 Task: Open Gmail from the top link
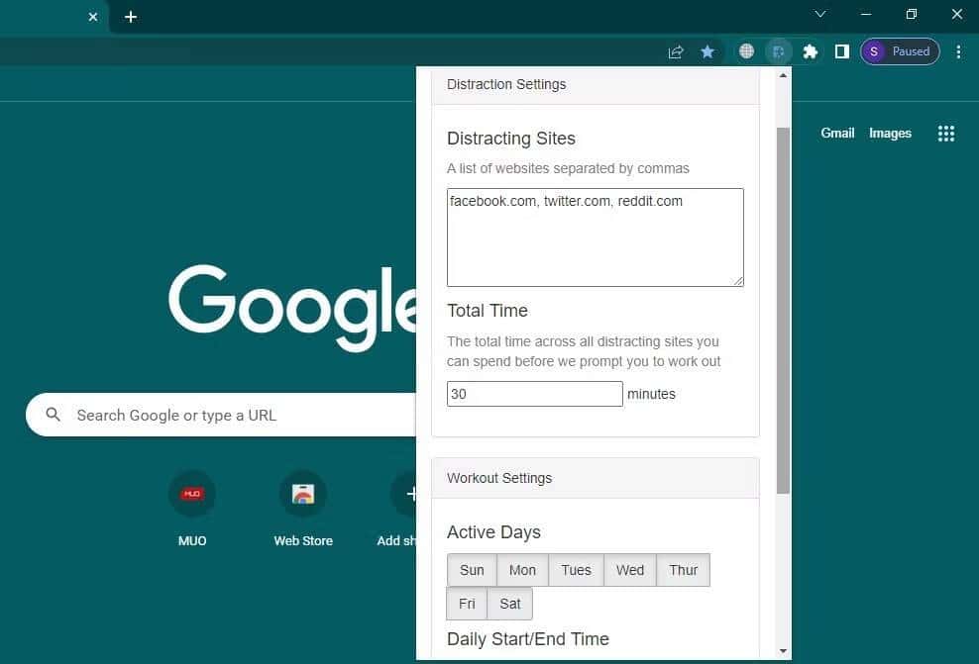click(x=837, y=133)
